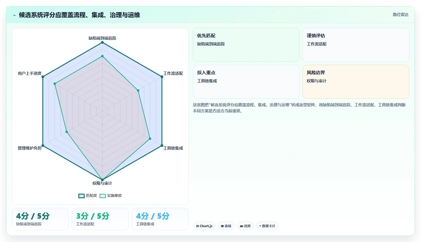The height and width of the screenshot is (242, 421).
Task: Click the Chart.js tag chip
Action: (x=204, y=226)
